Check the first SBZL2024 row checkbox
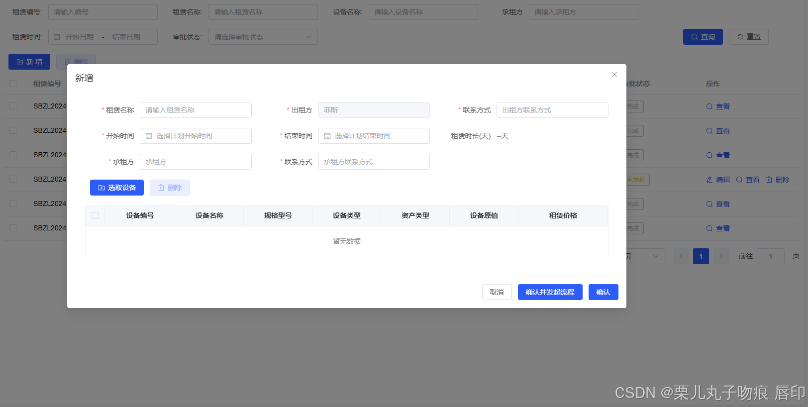 [x=13, y=106]
